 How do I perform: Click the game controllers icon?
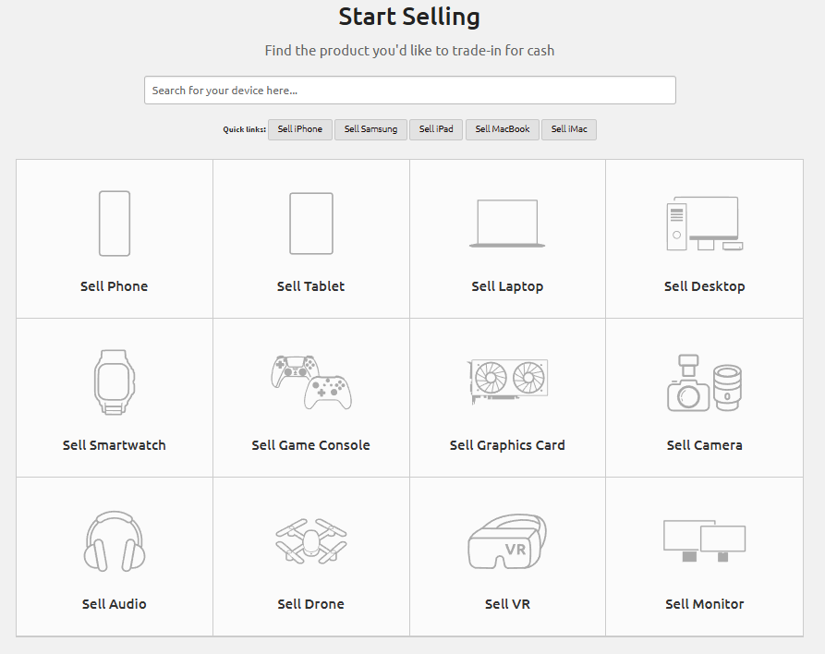pos(310,381)
